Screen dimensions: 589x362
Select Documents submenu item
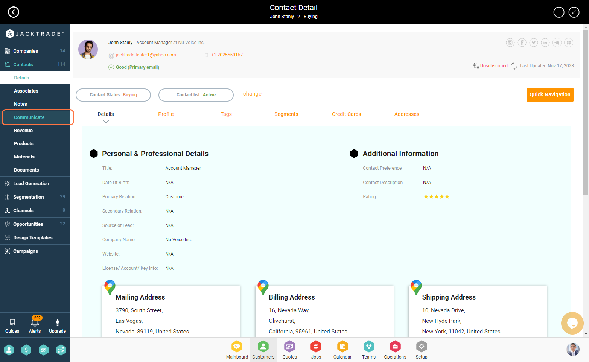click(x=35, y=170)
